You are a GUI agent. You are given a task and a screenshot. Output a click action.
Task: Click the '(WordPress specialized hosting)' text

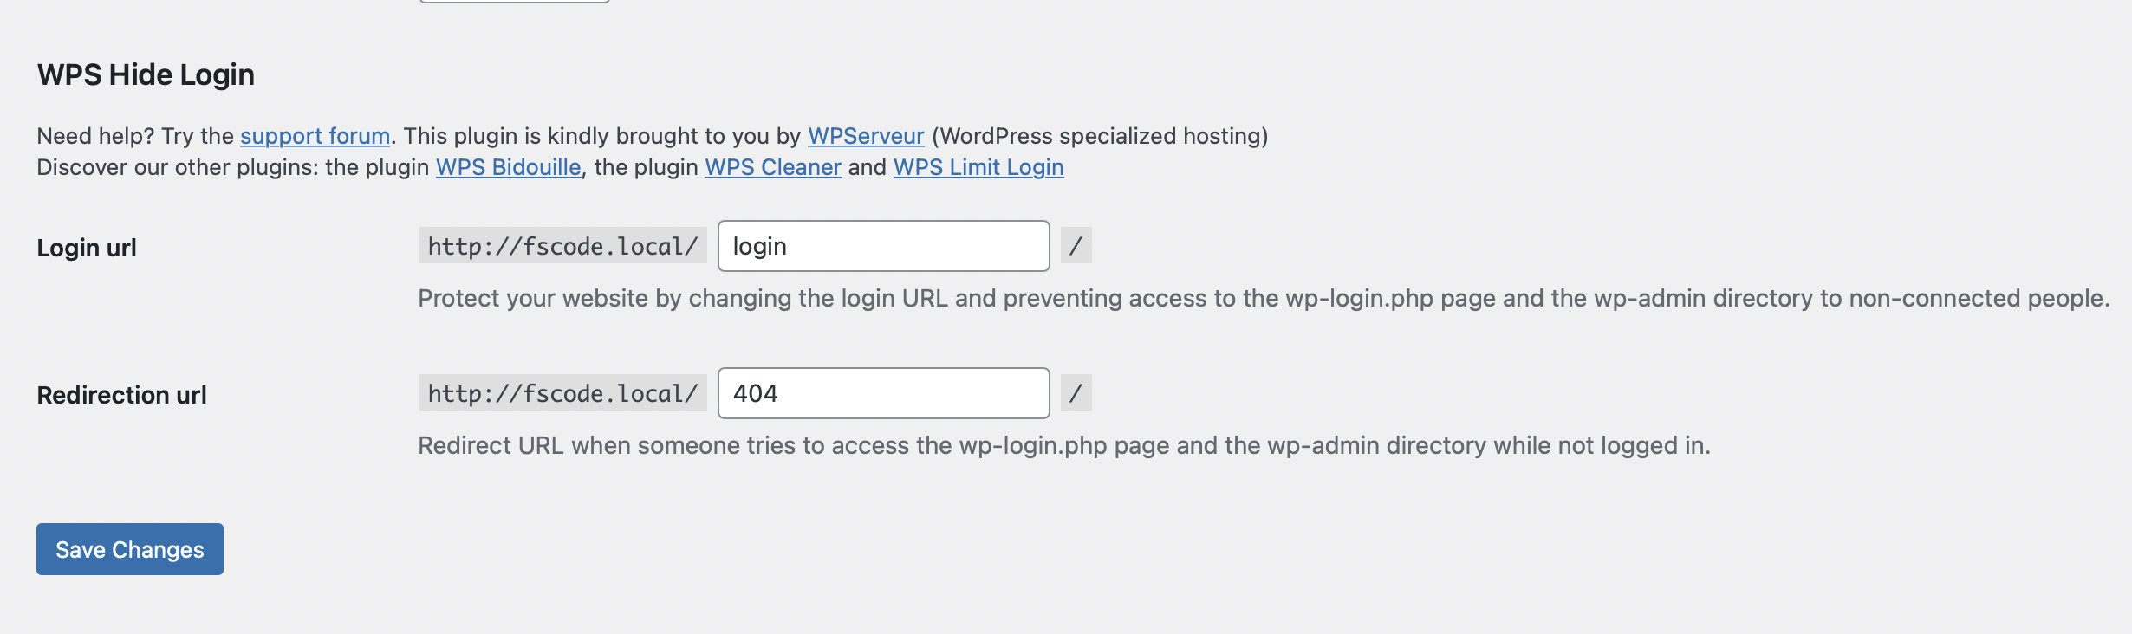point(1100,136)
